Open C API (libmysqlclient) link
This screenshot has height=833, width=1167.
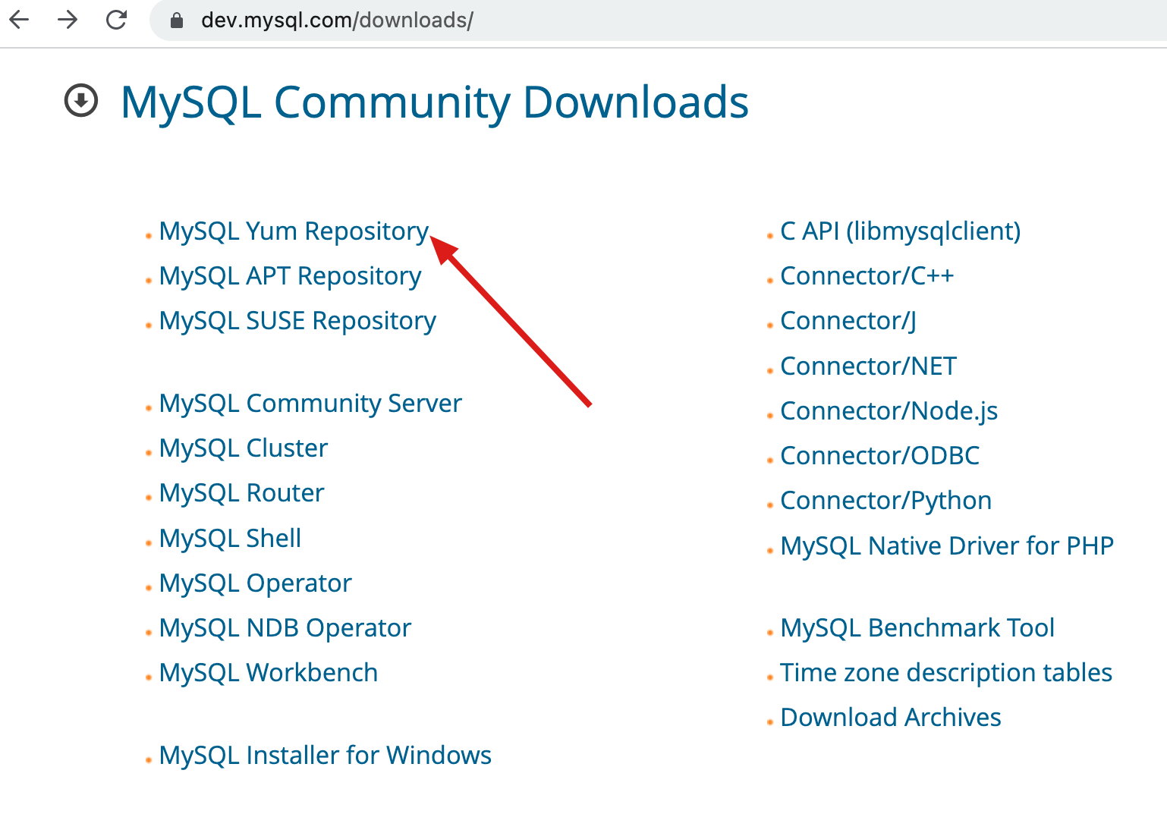pos(901,231)
